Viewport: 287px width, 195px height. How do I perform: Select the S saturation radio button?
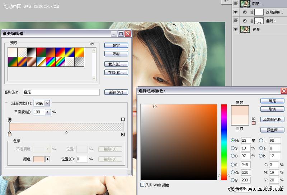coord(232,148)
